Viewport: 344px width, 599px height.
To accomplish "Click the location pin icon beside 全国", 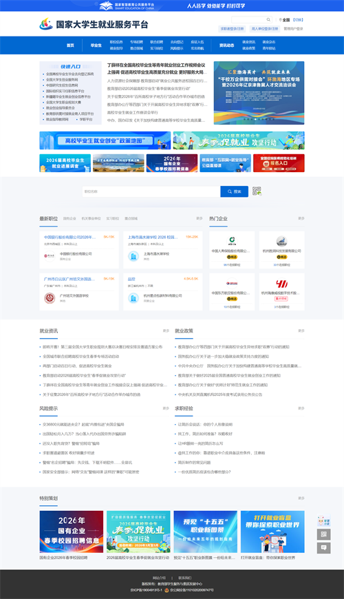I will pyautogui.click(x=280, y=20).
